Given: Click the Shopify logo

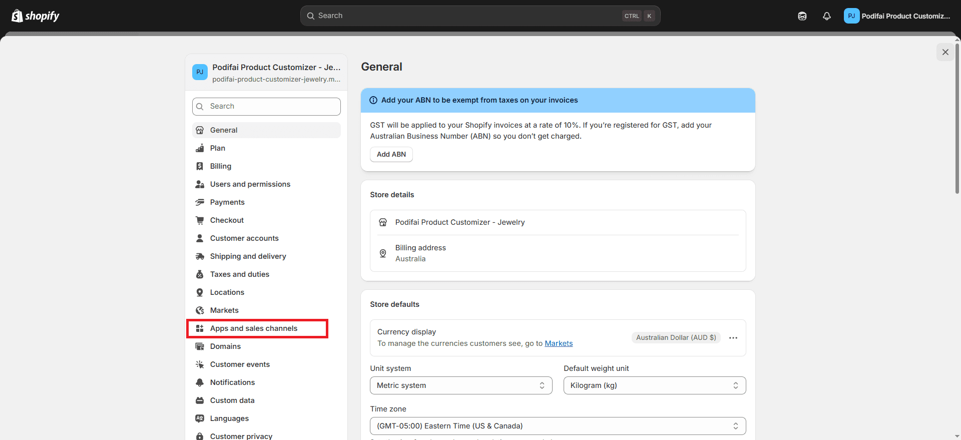Looking at the screenshot, I should 35,16.
